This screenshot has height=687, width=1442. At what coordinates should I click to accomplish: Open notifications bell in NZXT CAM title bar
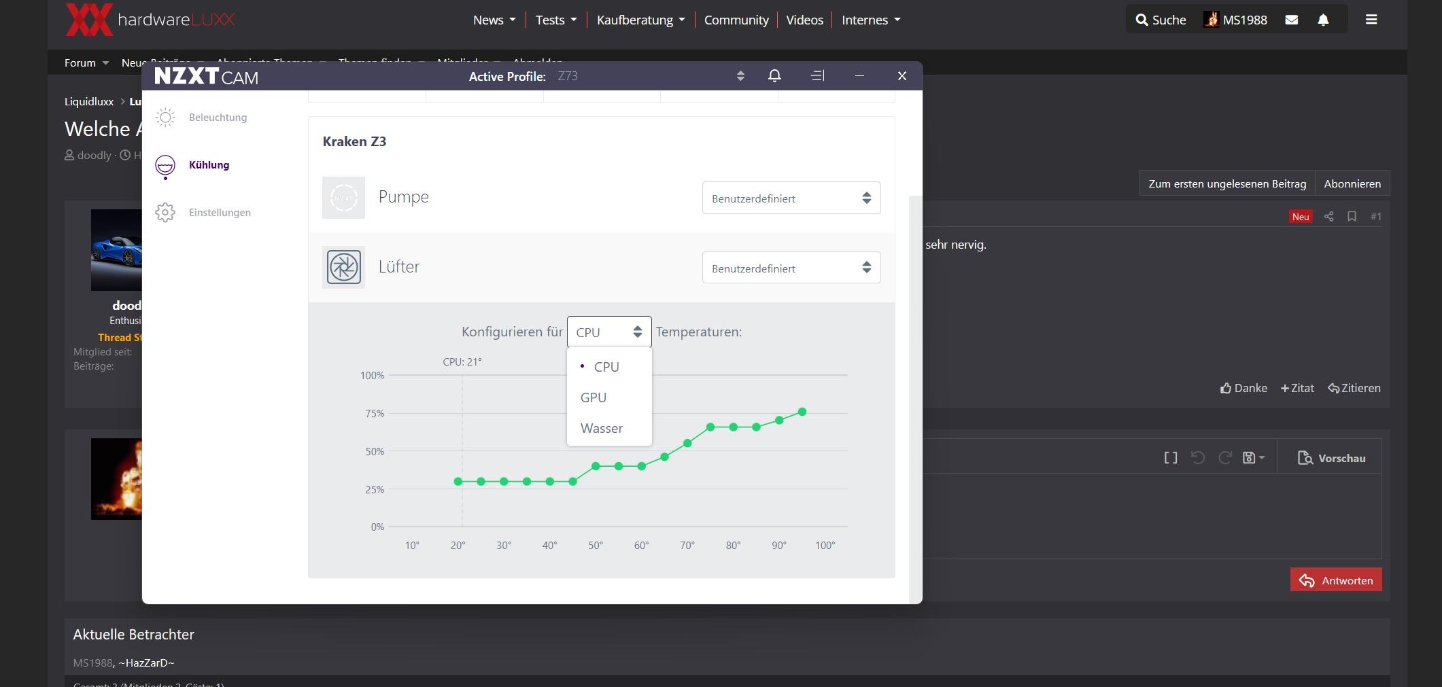click(774, 75)
